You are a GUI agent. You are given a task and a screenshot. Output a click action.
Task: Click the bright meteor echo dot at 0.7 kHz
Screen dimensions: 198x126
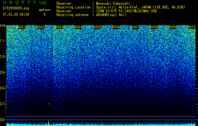[48, 104]
